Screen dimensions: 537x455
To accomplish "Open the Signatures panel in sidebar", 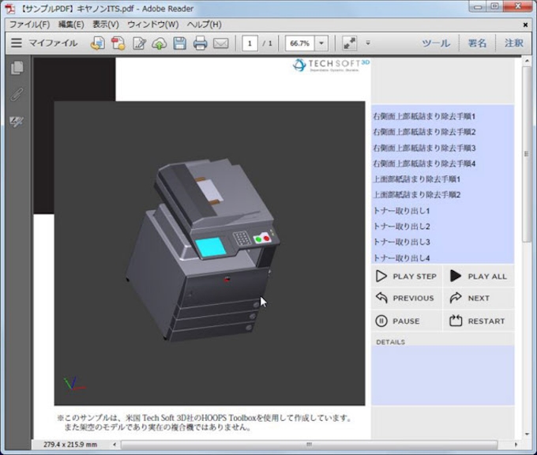I will point(16,122).
